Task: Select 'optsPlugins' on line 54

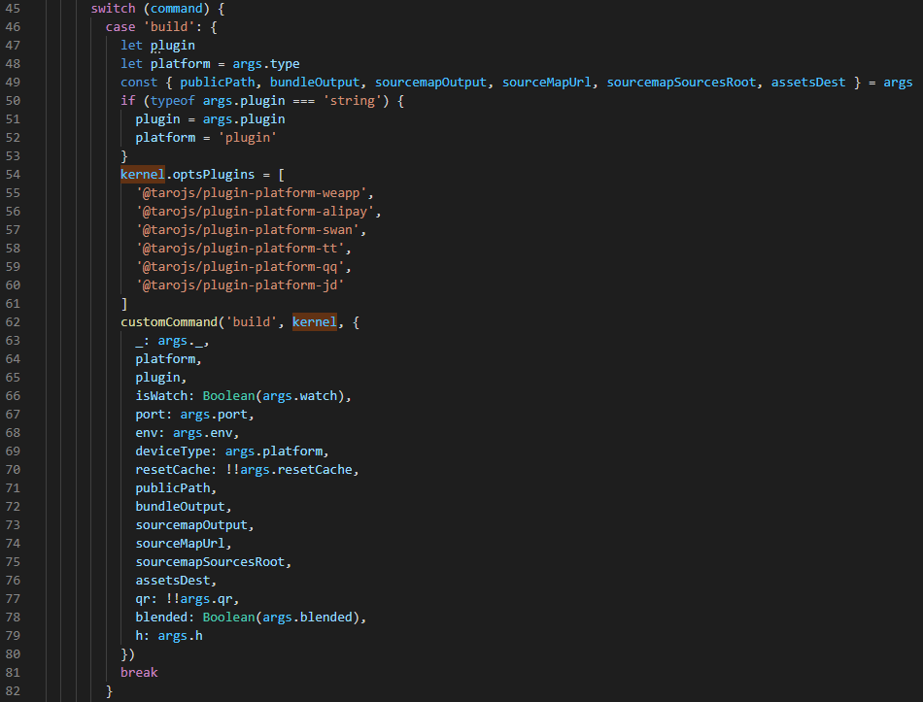Action: [x=214, y=175]
